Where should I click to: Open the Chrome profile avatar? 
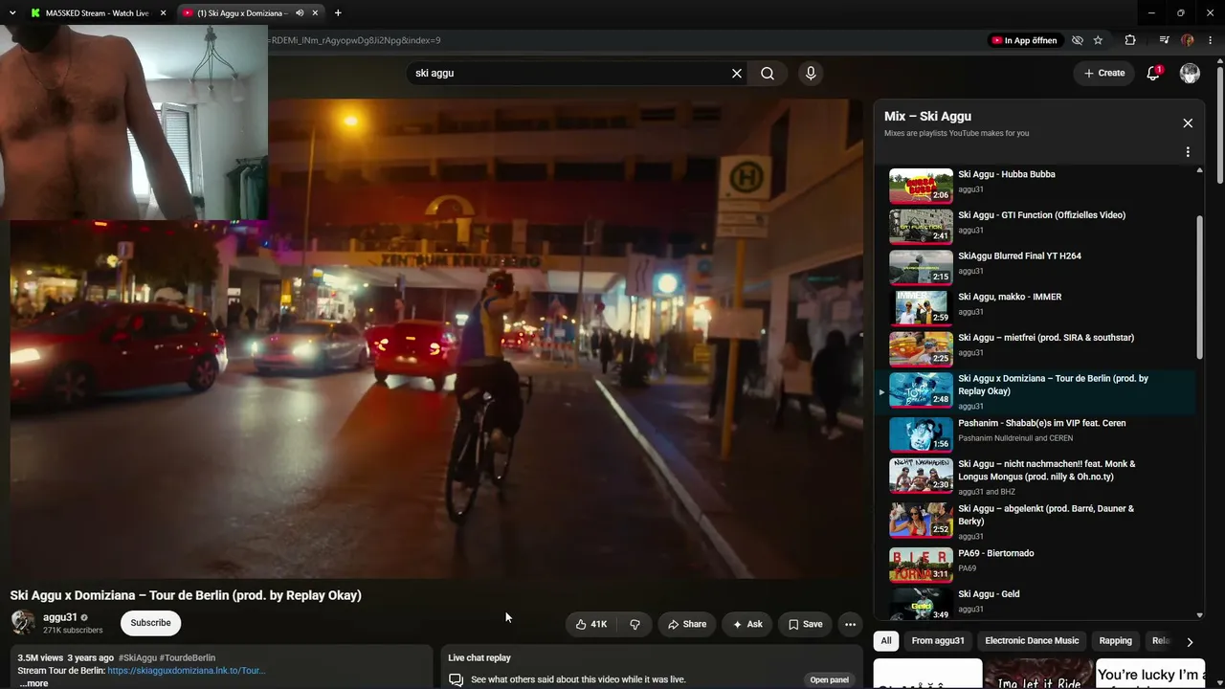point(1188,40)
